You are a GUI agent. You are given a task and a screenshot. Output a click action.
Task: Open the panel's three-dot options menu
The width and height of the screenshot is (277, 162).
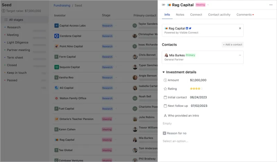tap(271, 5)
